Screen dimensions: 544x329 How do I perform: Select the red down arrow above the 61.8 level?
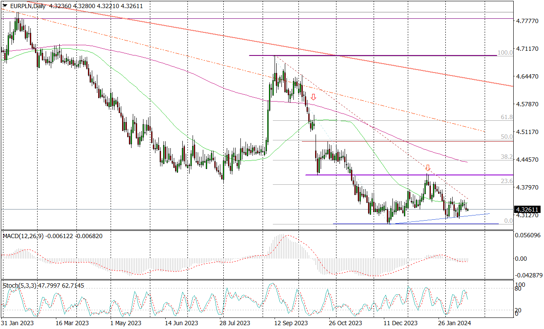[x=313, y=97]
